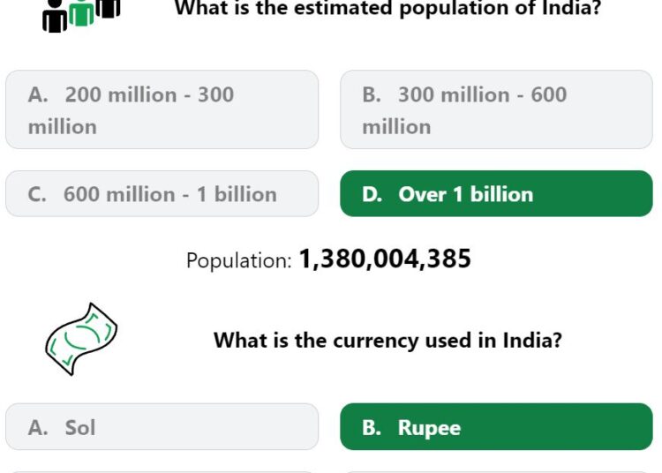Click letter B on the Rupee answer

tap(372, 427)
